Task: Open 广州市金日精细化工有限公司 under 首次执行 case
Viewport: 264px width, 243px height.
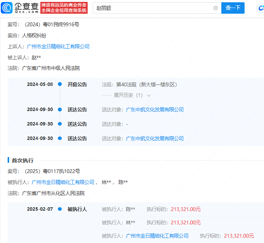Action: (63, 182)
